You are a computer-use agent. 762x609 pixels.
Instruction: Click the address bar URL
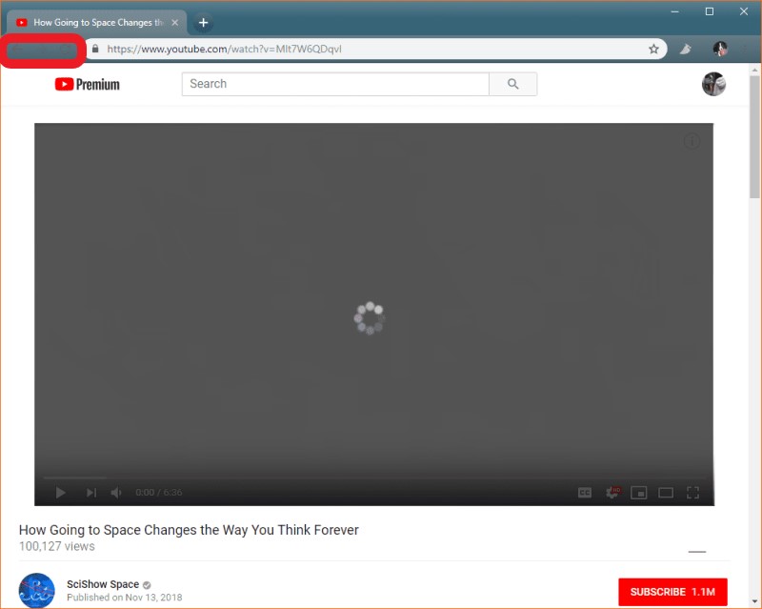point(224,49)
